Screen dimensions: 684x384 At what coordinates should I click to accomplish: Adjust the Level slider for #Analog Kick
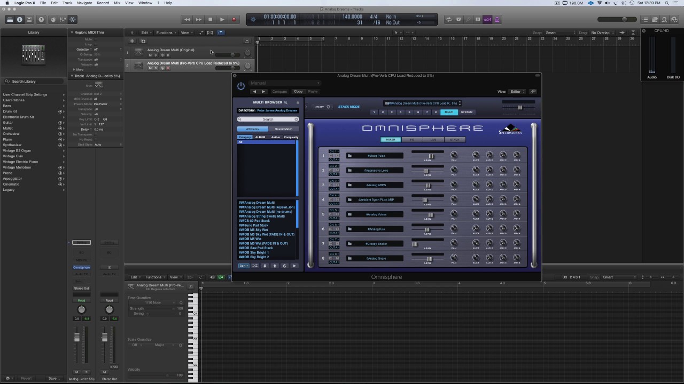[427, 230]
